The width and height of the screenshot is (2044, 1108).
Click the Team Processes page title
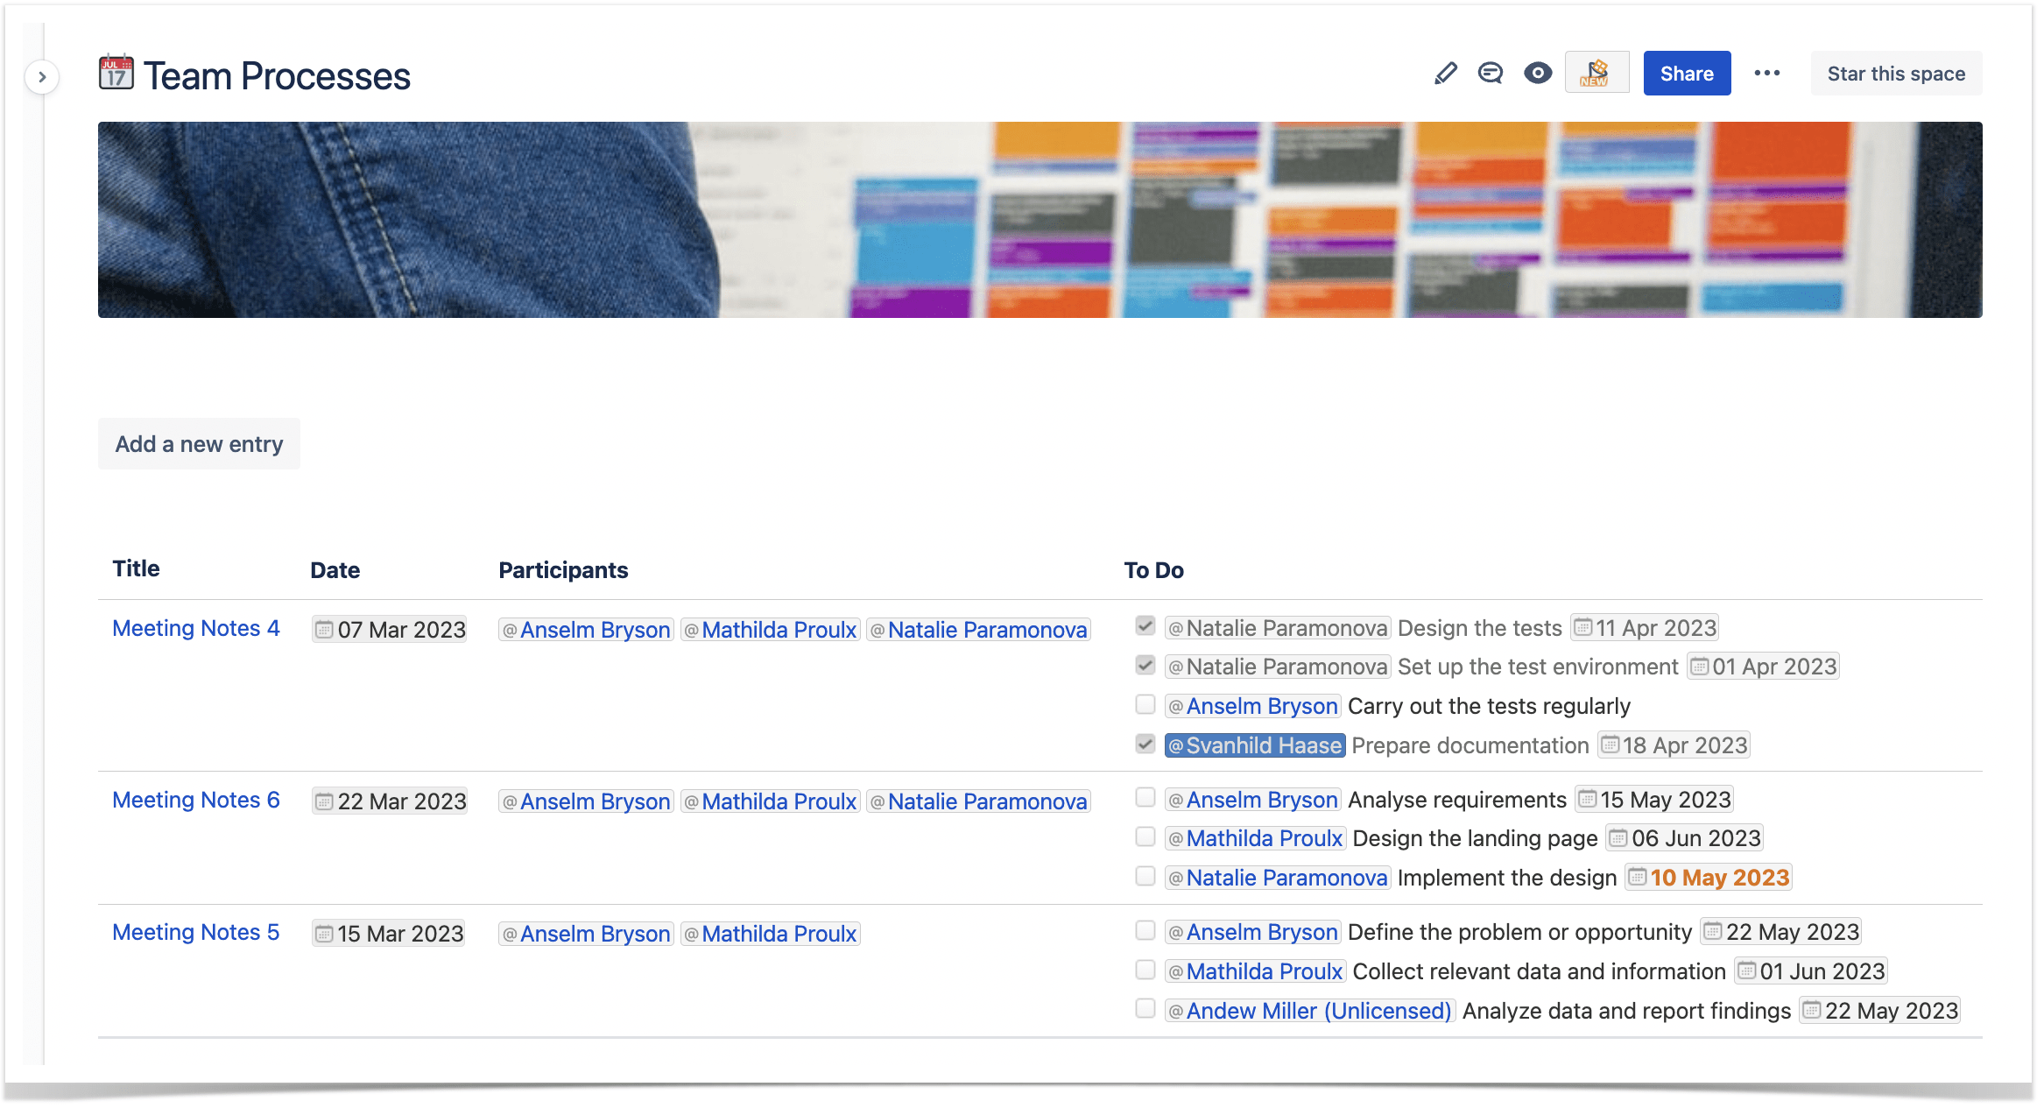[x=277, y=75]
